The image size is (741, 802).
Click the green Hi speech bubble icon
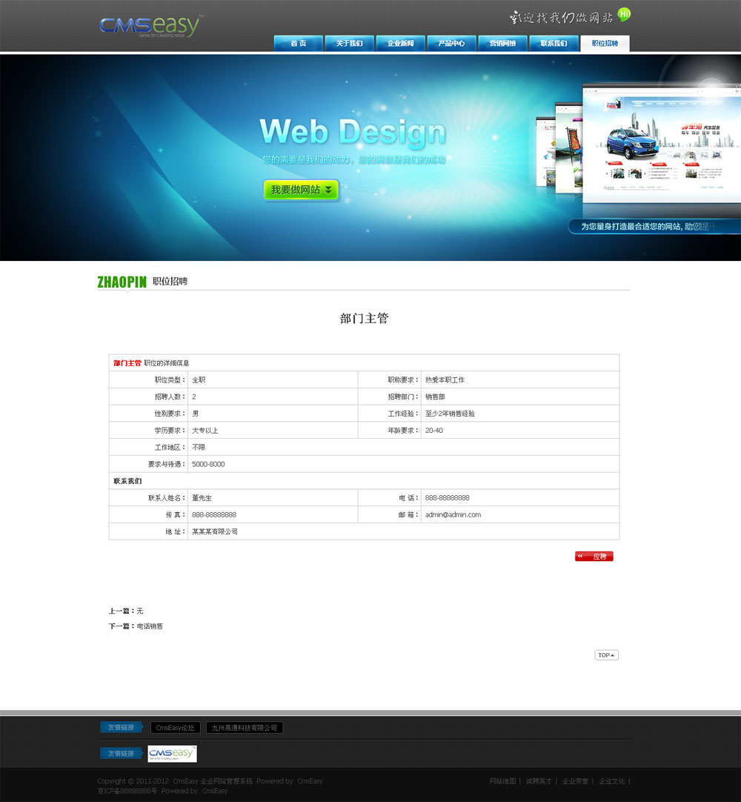point(625,14)
